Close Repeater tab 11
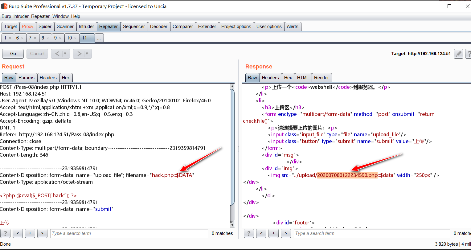The height and width of the screenshot is (250, 471). [x=90, y=38]
